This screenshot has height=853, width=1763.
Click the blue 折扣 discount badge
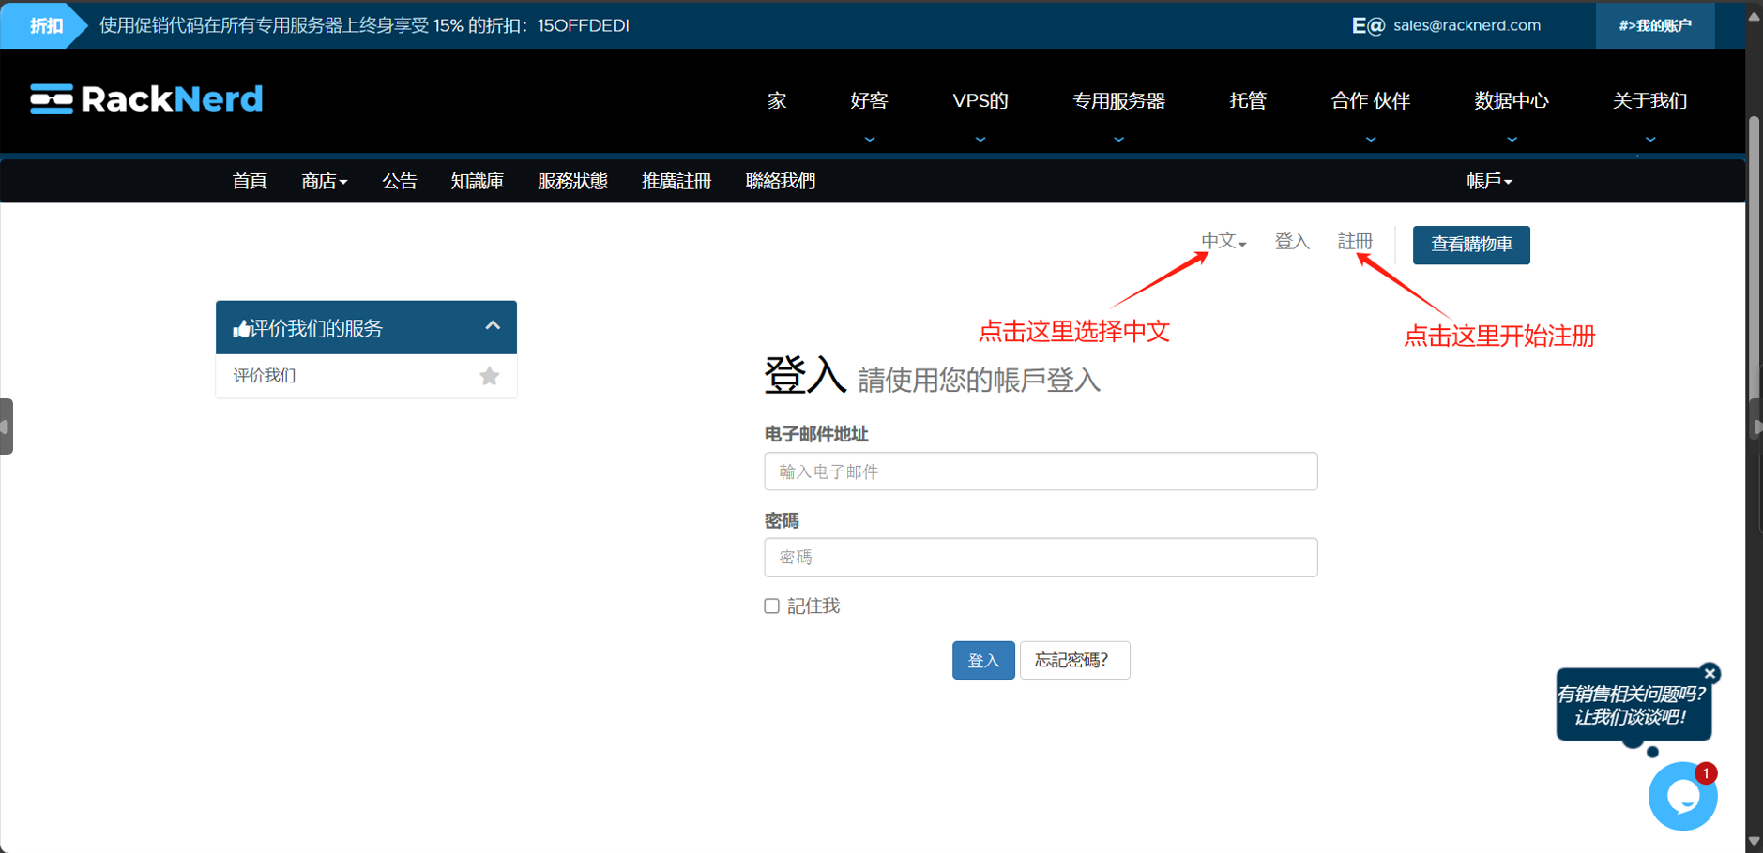[44, 25]
